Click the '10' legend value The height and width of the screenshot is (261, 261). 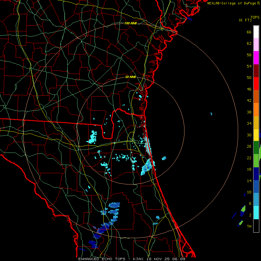pos(249,192)
